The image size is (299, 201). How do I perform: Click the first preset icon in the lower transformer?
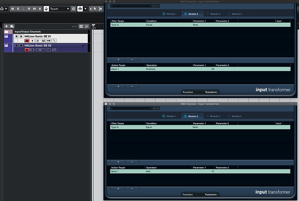tap(154, 108)
